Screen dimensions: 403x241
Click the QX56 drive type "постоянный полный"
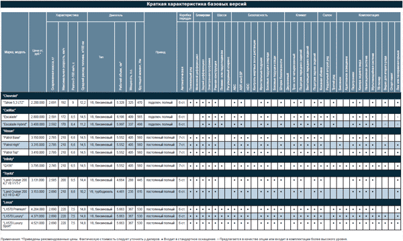[161, 166]
